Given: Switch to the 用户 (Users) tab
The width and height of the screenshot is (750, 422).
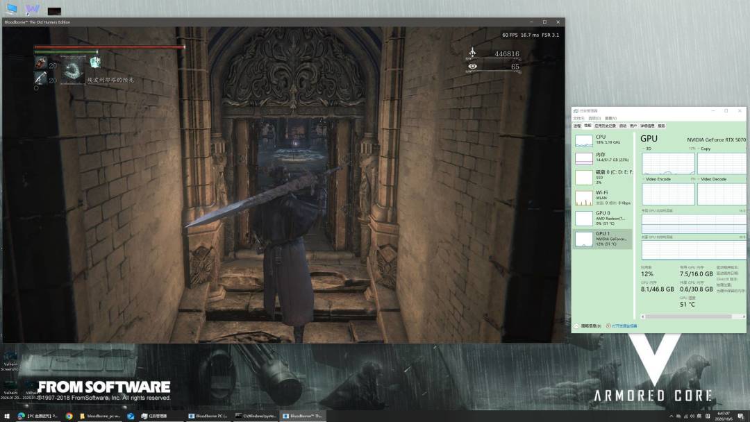Looking at the screenshot, I should (633, 126).
